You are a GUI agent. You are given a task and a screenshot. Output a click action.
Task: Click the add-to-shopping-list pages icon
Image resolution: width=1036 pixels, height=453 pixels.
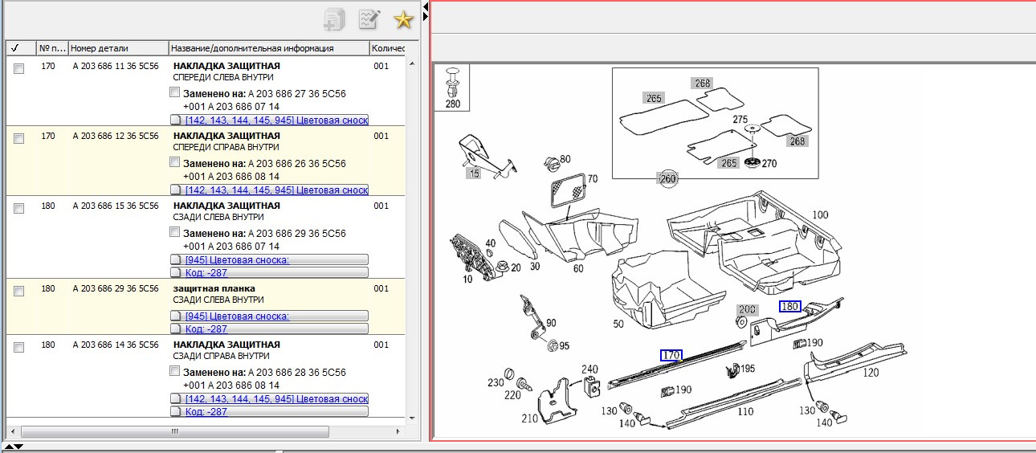334,19
